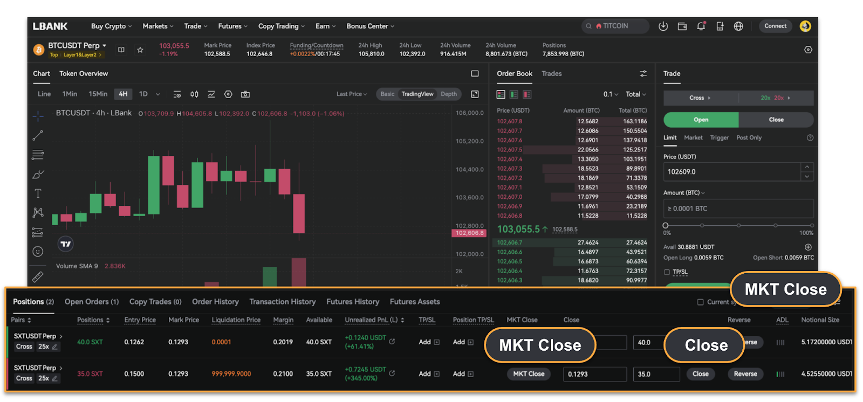863x402 pixels.
Task: Maximize the chart panel icon
Action: [x=475, y=73]
